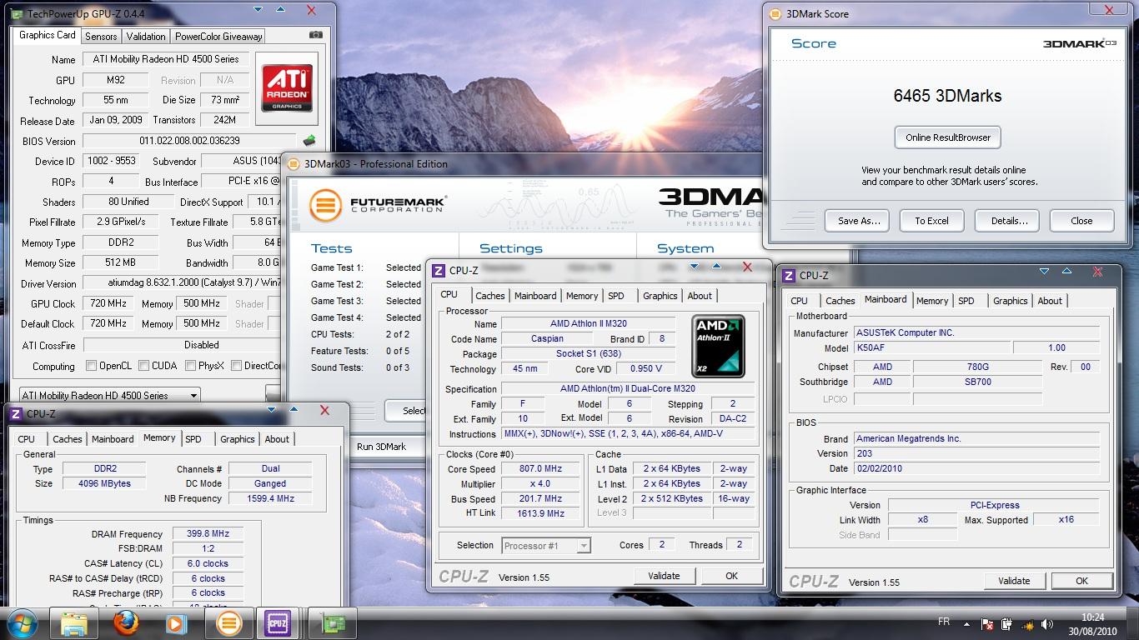
Task: Switch to CPU-Z via its taskbar icon
Action: coord(277,623)
